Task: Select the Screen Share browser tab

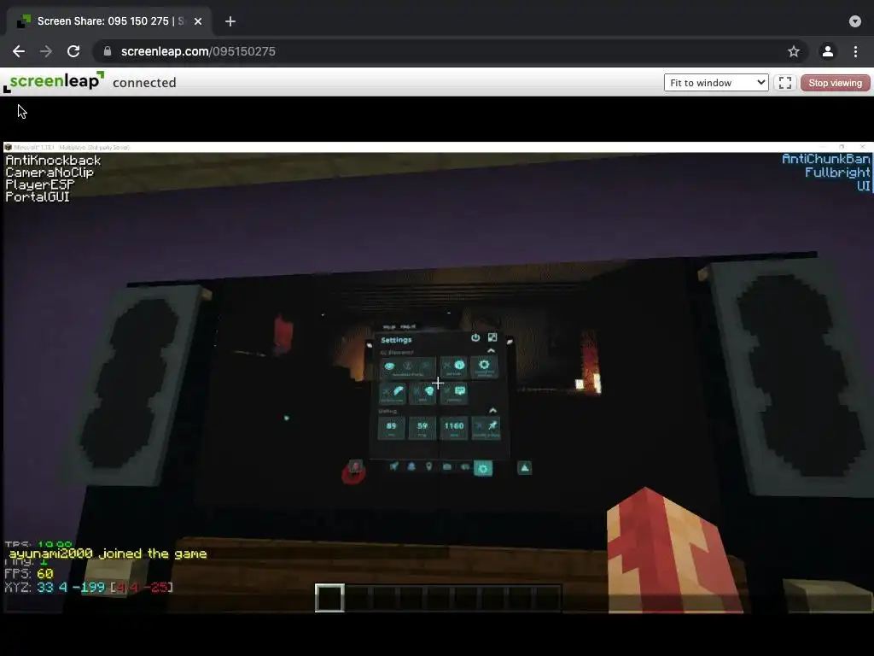Action: (x=109, y=21)
